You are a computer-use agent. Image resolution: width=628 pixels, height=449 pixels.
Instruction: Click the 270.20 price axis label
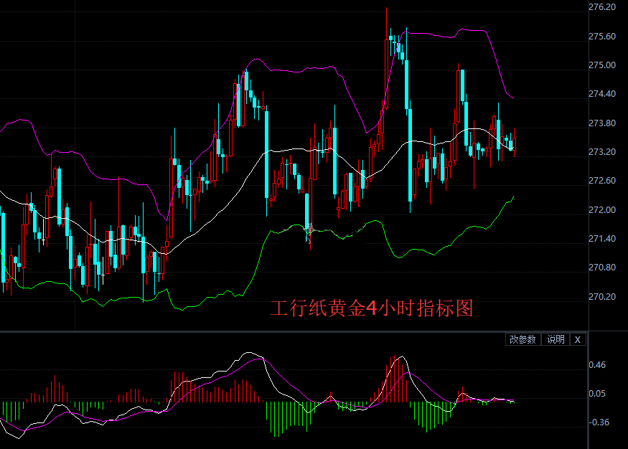pos(601,297)
